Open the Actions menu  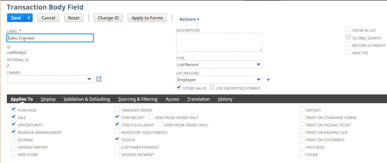[x=189, y=19]
